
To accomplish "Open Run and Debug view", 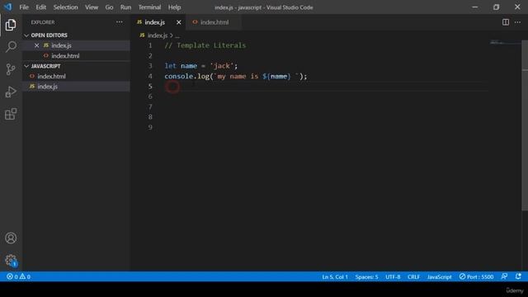I will 11,92.
